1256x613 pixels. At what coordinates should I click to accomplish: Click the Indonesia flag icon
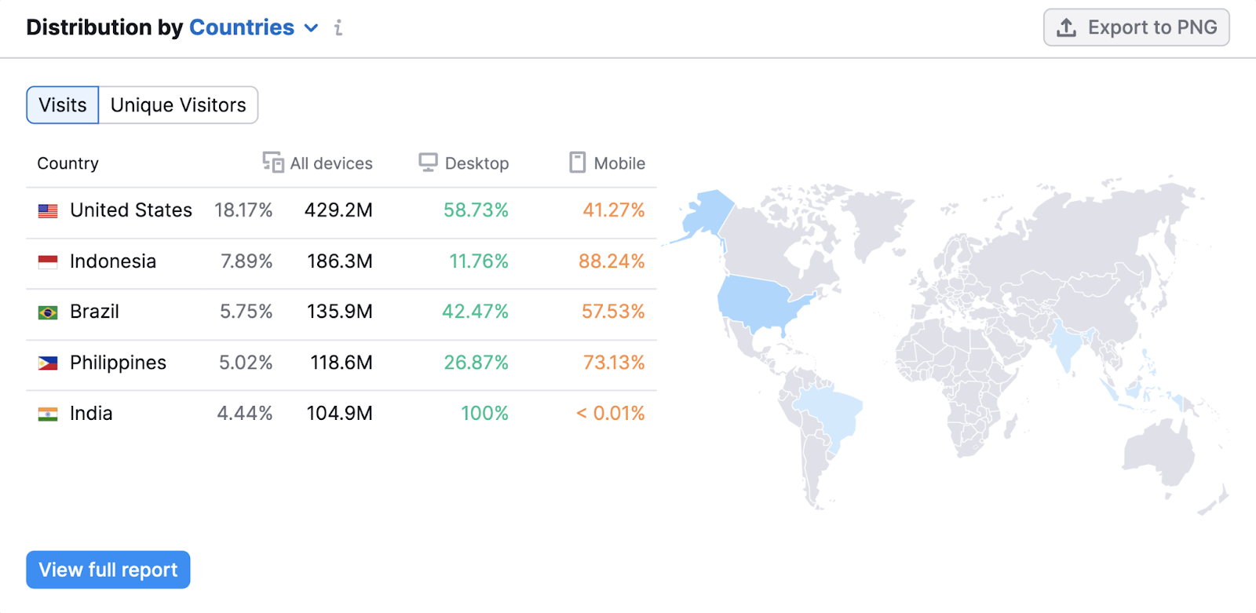pyautogui.click(x=48, y=261)
